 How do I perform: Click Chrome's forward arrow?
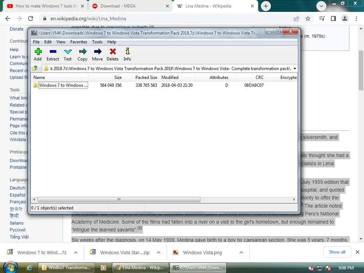click(x=19, y=18)
